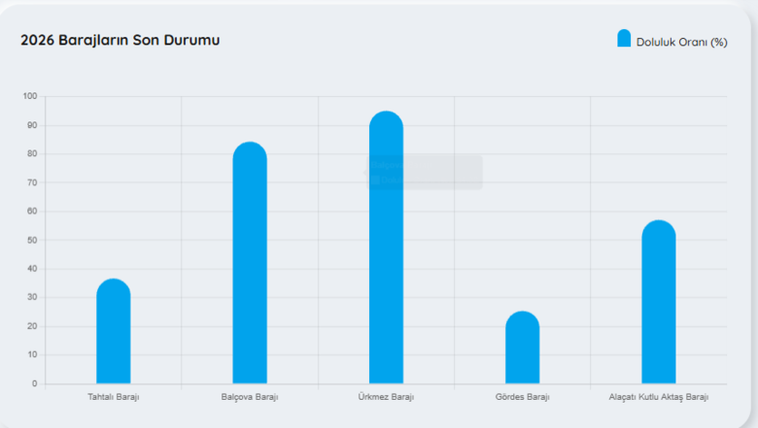The image size is (758, 428).
Task: Click the Tahtalı Barajı axis label
Action: click(114, 397)
